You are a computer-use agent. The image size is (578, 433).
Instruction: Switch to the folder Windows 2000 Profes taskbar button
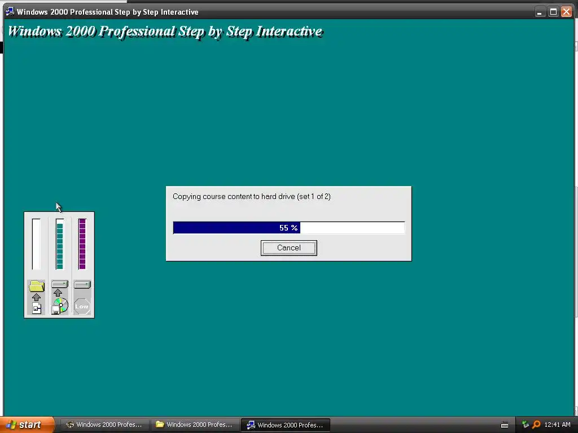point(195,425)
